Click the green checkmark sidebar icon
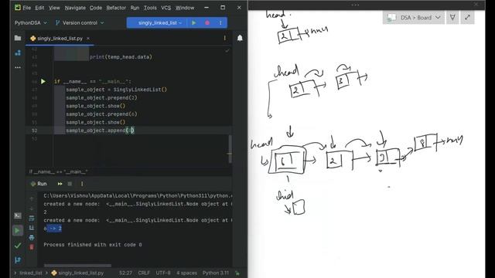Image resolution: width=495 pixels, height=278 pixels. pos(18,246)
